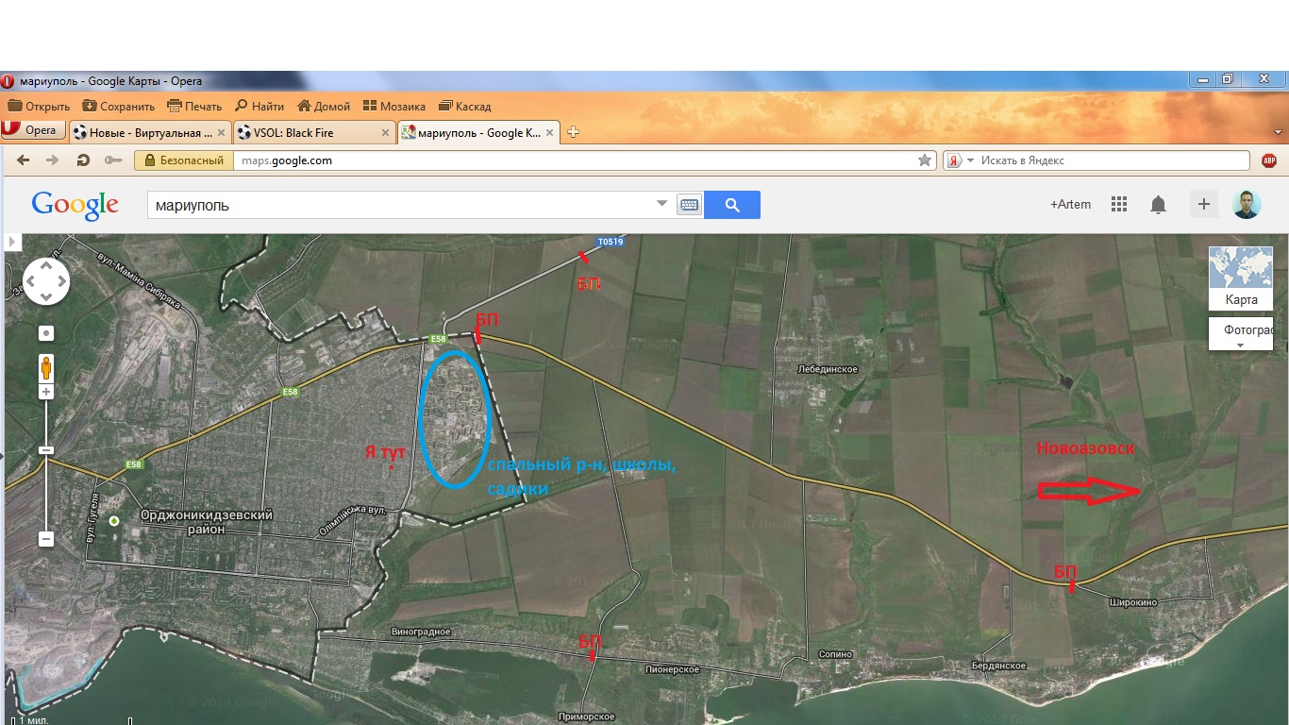Image resolution: width=1289 pixels, height=725 pixels.
Task: Click the Безопасный security badge
Action: pyautogui.click(x=184, y=160)
